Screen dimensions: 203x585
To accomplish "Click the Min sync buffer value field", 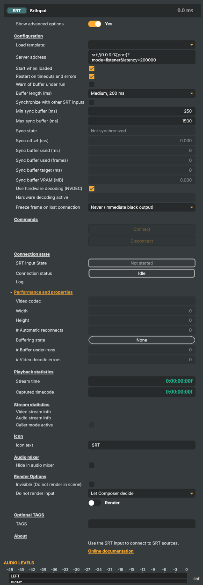I will coord(142,111).
